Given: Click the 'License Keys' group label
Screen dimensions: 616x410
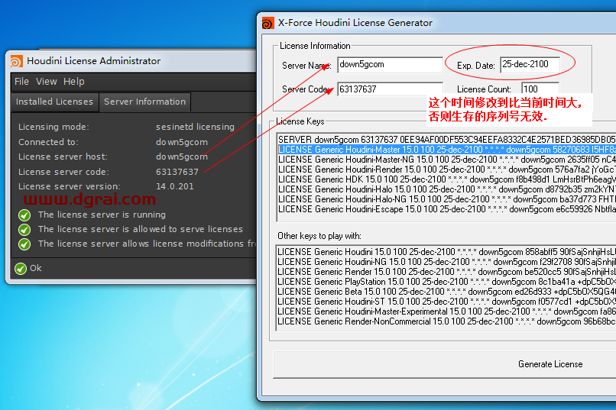Looking at the screenshot, I should click(x=300, y=121).
